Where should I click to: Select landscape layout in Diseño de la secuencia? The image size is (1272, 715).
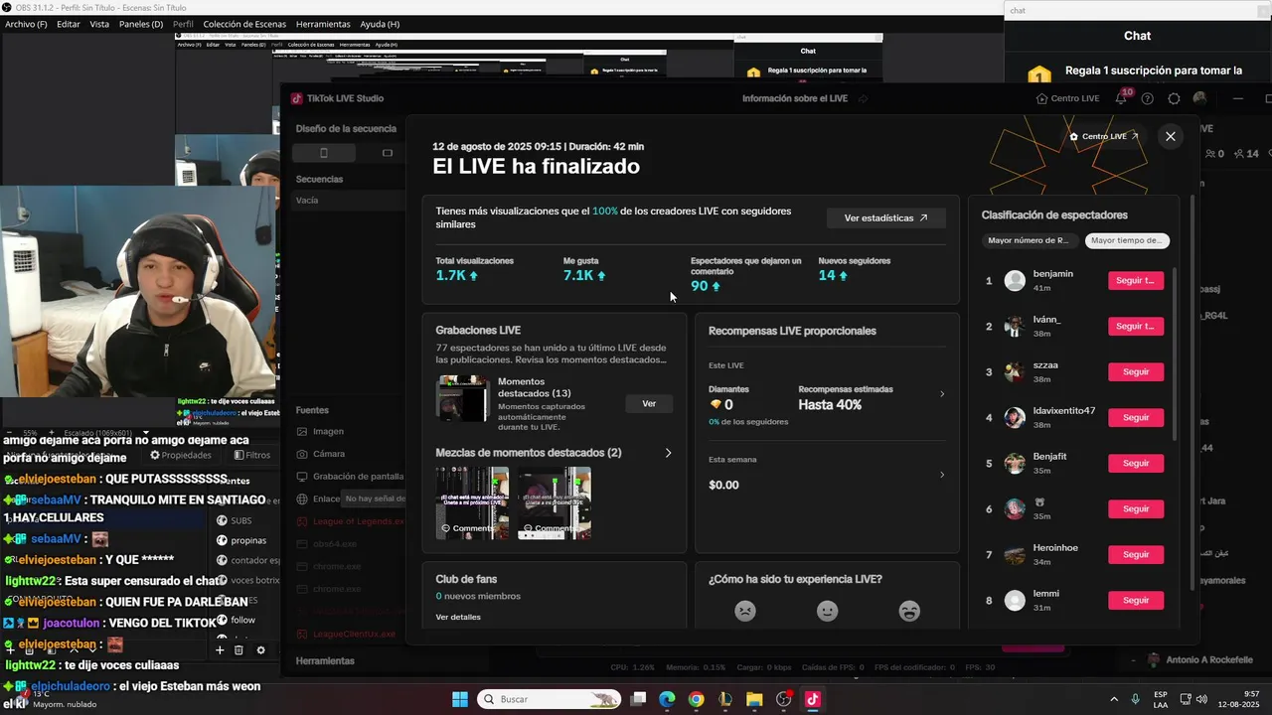(x=388, y=153)
